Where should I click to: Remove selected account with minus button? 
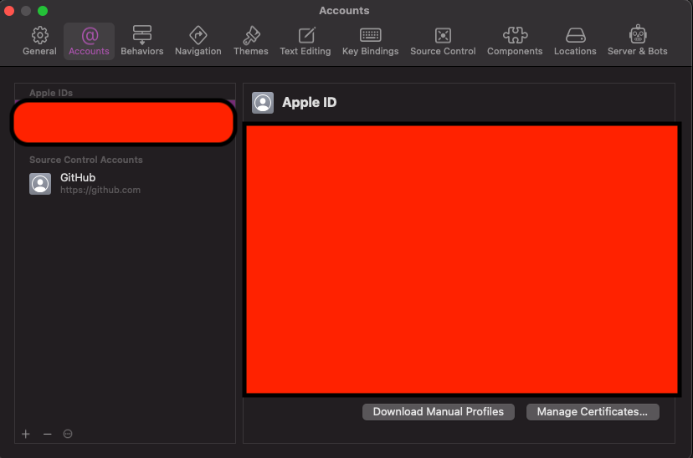click(48, 434)
